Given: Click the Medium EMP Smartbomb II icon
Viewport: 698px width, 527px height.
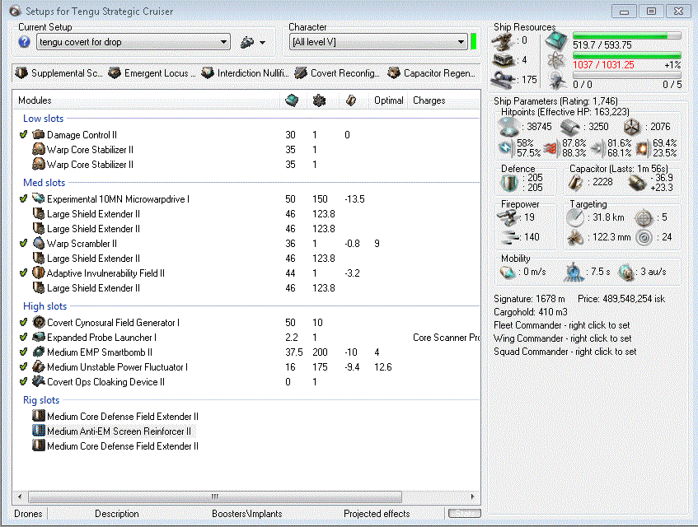Looking at the screenshot, I should point(39,352).
